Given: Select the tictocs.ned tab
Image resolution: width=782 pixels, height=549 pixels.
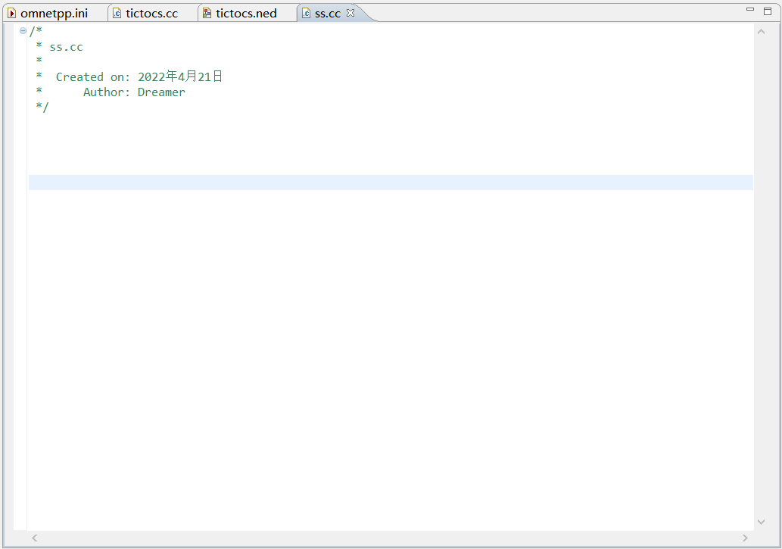Looking at the screenshot, I should point(246,14).
